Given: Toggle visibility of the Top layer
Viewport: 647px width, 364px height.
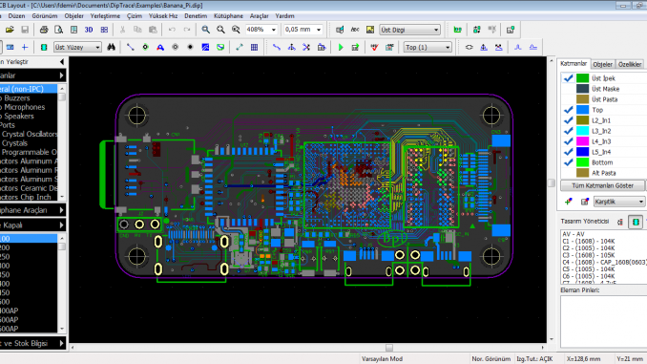Looking at the screenshot, I should 568,110.
